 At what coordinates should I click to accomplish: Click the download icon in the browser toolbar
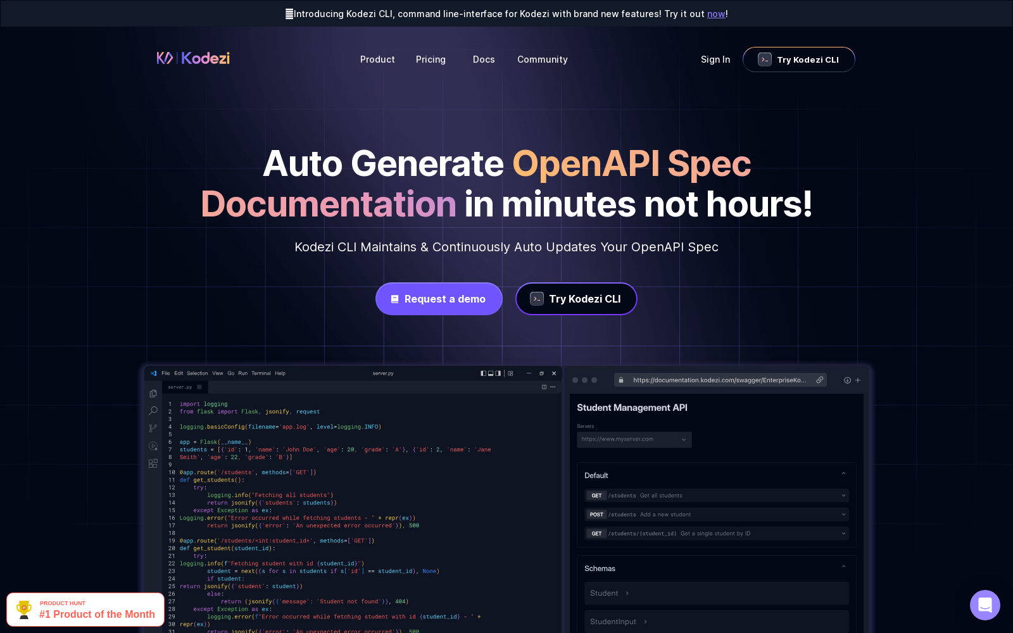pos(847,380)
